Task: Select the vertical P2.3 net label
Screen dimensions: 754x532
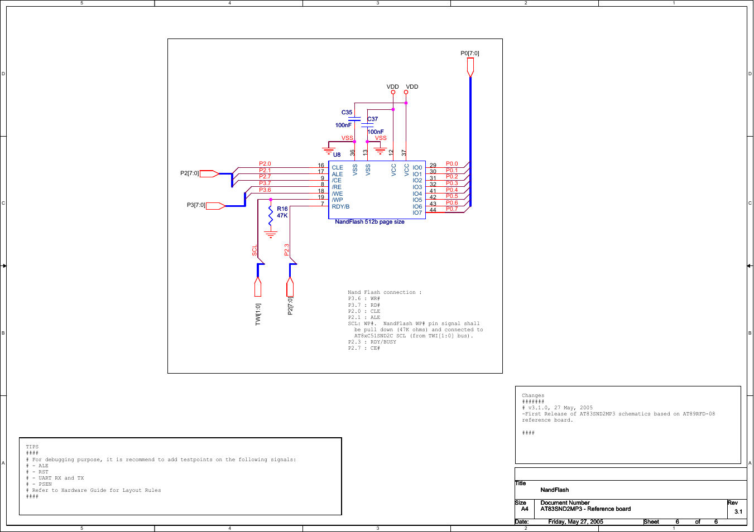Action: [x=286, y=250]
